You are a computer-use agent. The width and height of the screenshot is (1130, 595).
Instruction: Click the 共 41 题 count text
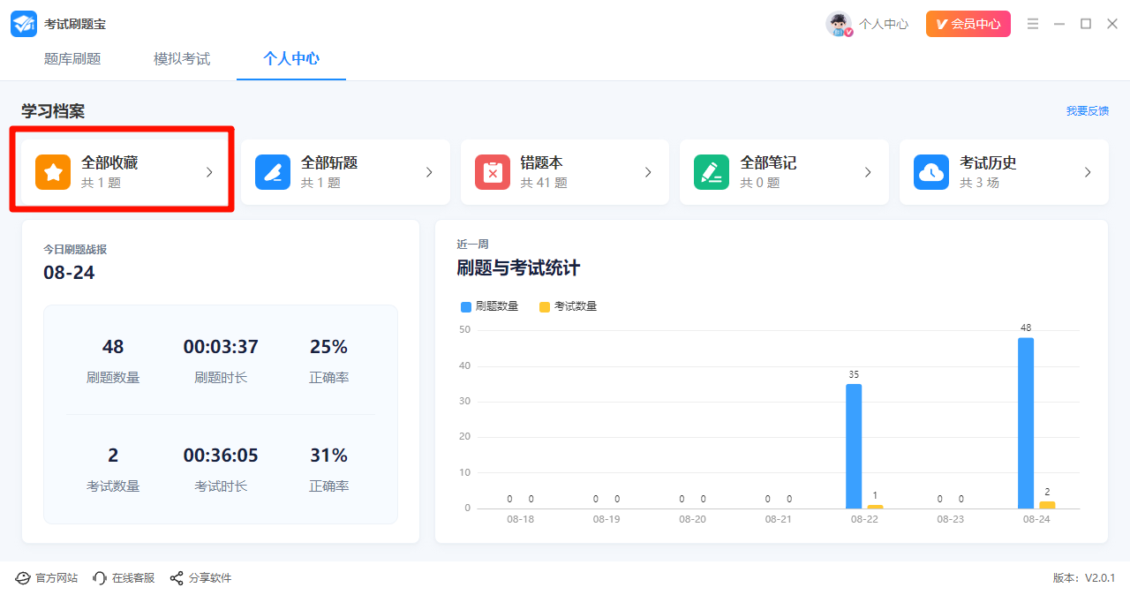tap(544, 183)
